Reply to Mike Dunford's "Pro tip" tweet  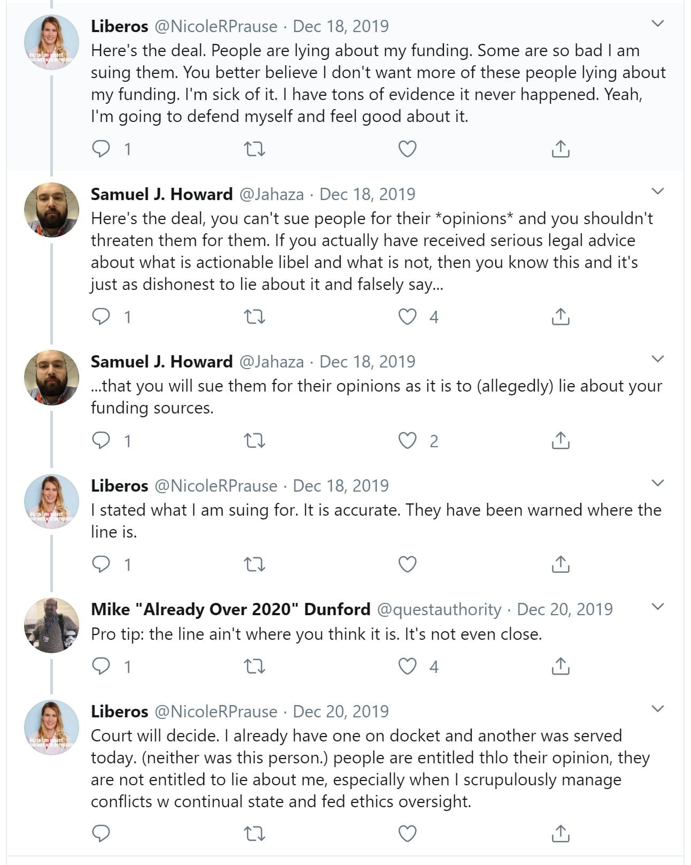pyautogui.click(x=101, y=667)
